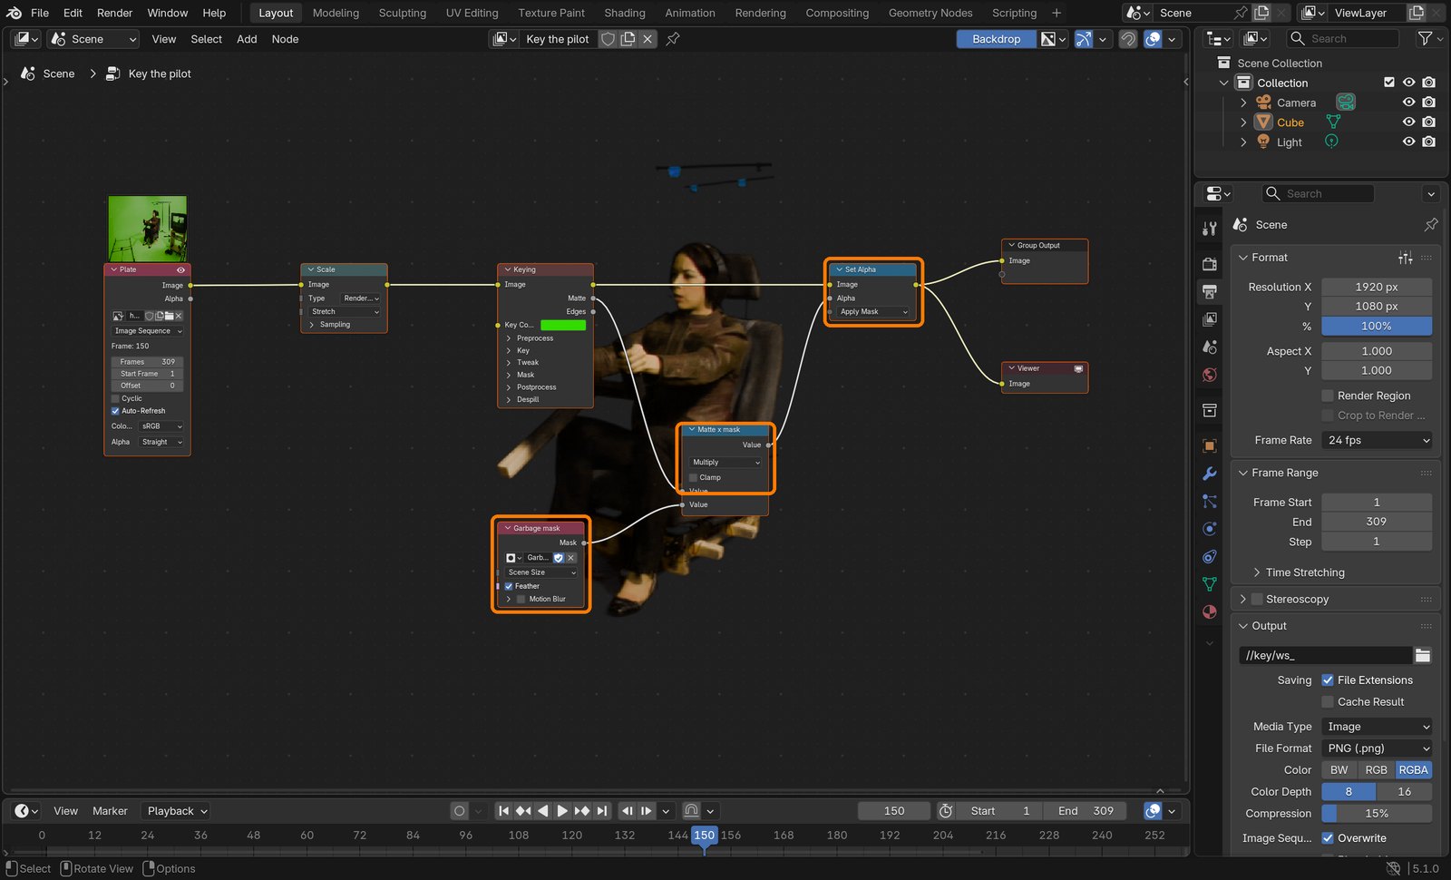Open the Playback dropdown menu
Screen dimensions: 1451x880
pos(178,811)
